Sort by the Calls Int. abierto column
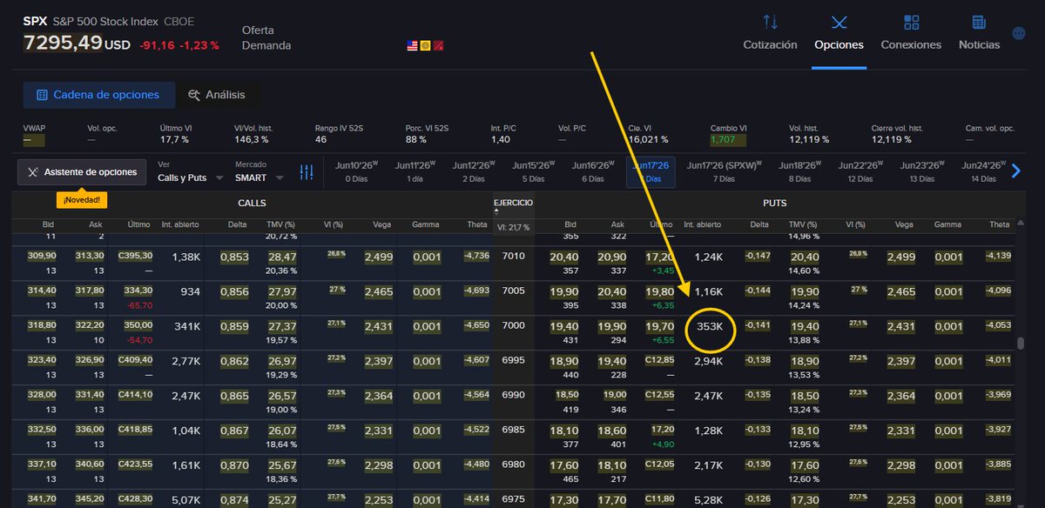This screenshot has width=1045, height=508. point(180,224)
